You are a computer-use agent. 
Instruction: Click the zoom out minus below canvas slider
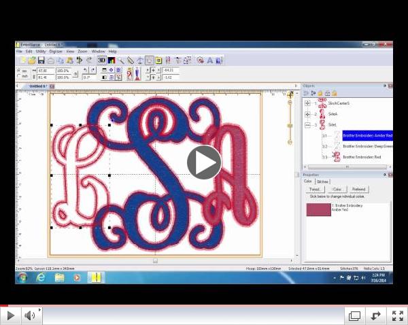point(290,142)
